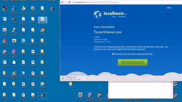Screen dimensions: 182x102
Task: Select the Adobe Download shortcut icon
Action: (x=5, y=32)
